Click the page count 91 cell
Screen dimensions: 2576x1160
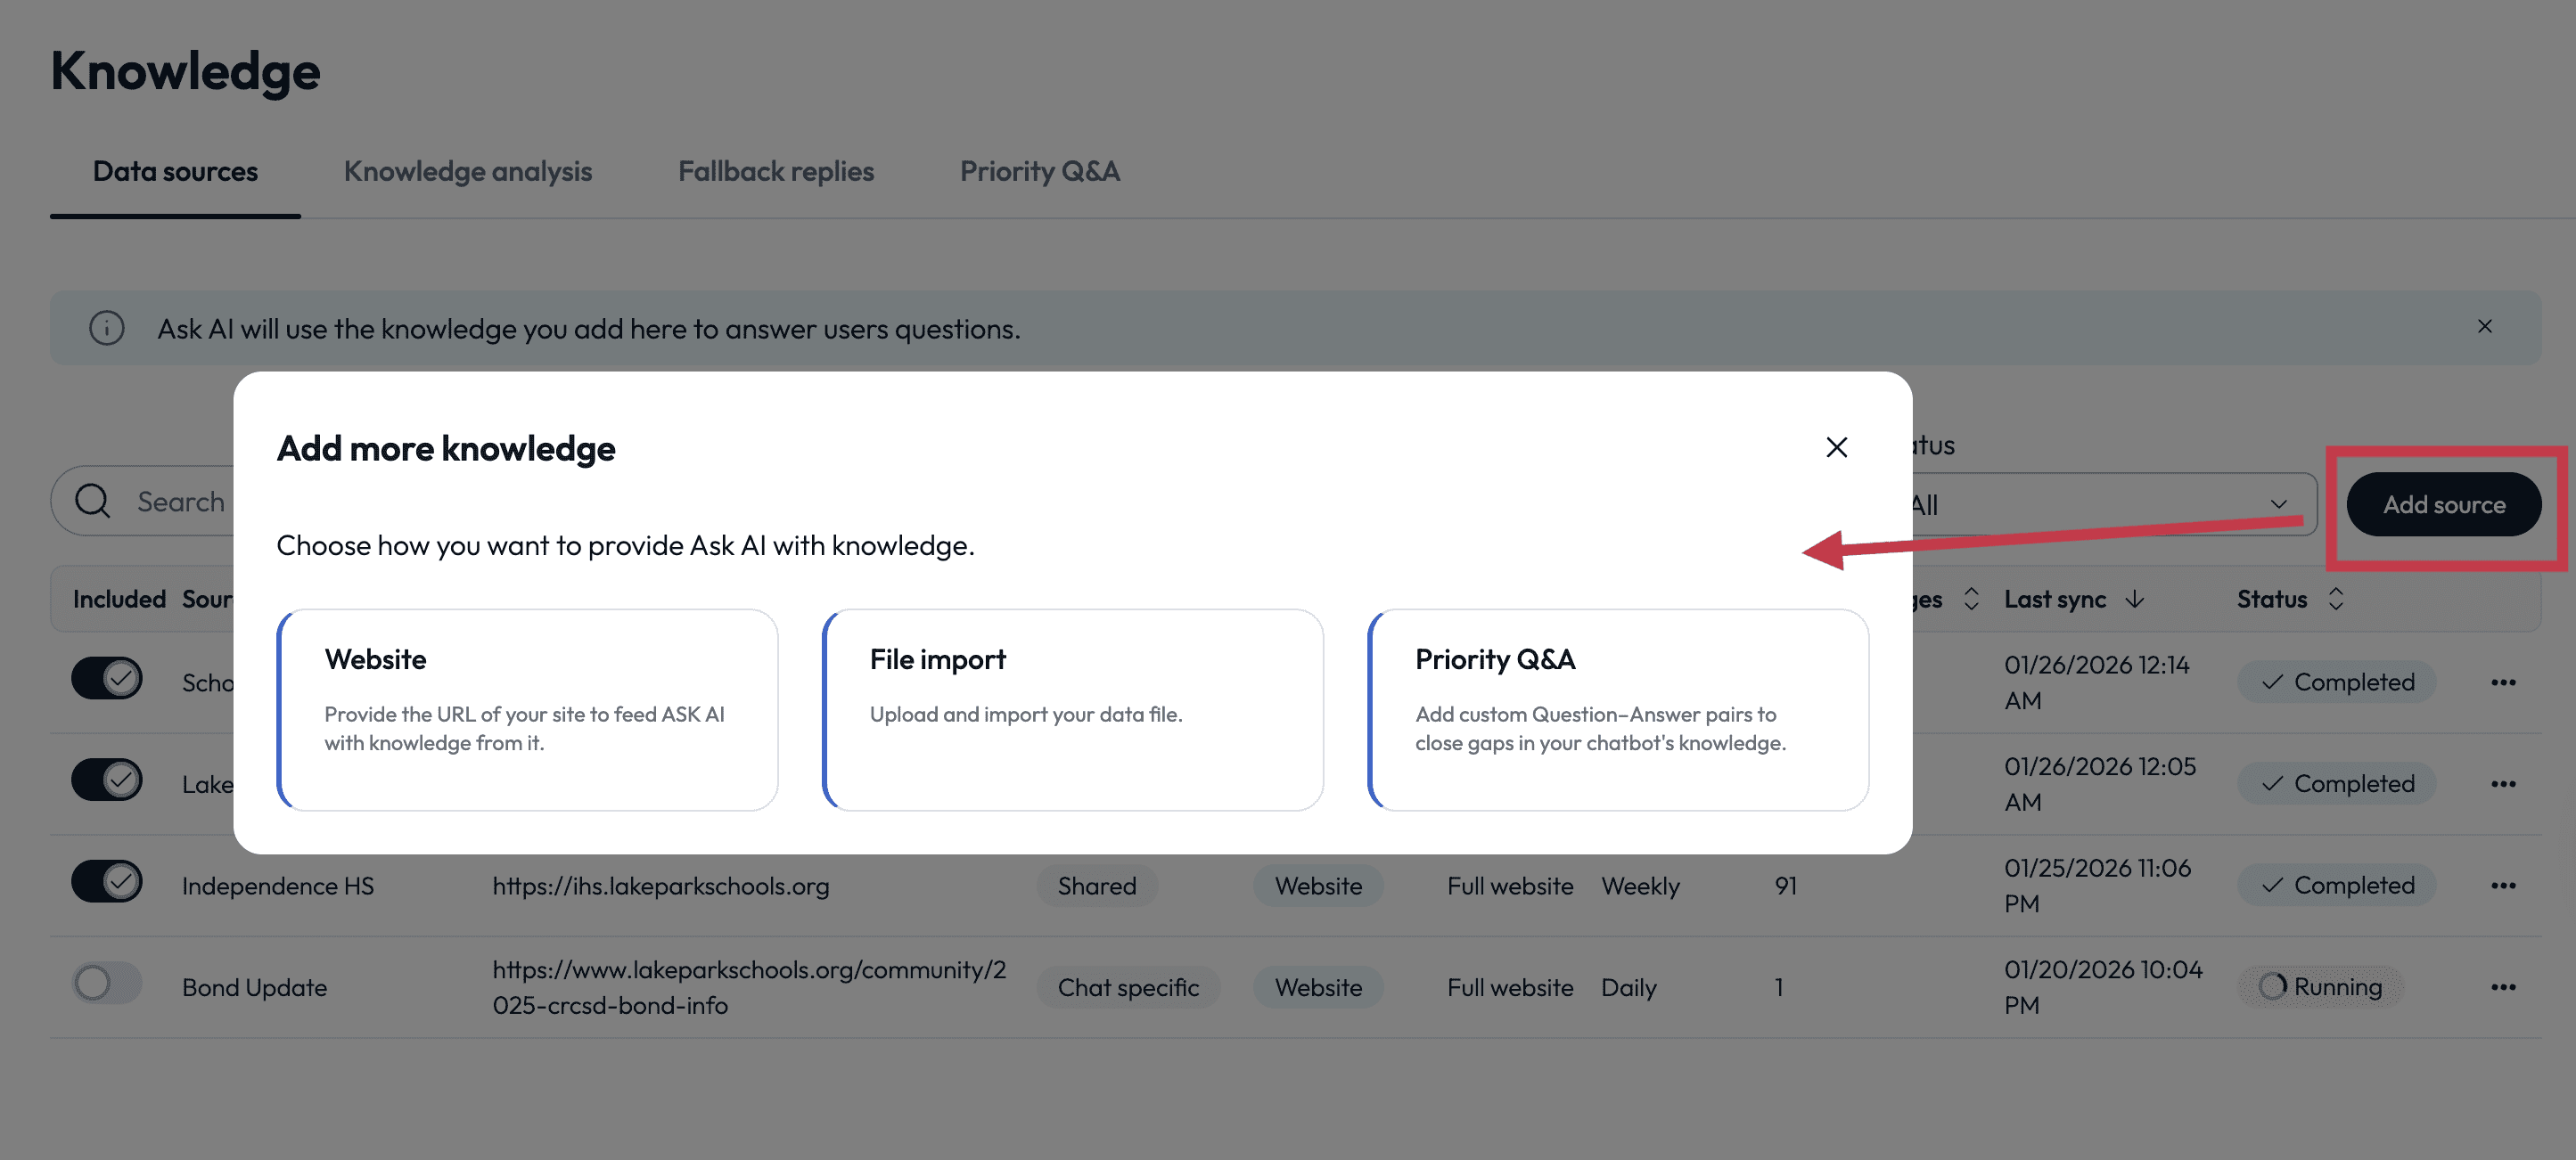(1785, 886)
